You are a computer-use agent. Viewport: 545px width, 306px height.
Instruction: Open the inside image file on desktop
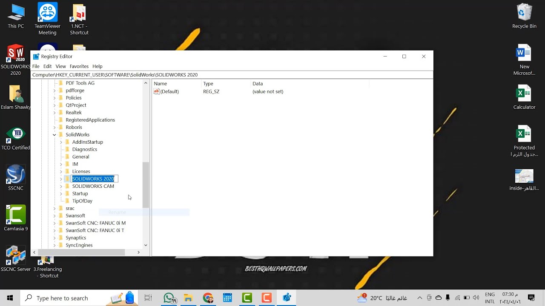524,179
